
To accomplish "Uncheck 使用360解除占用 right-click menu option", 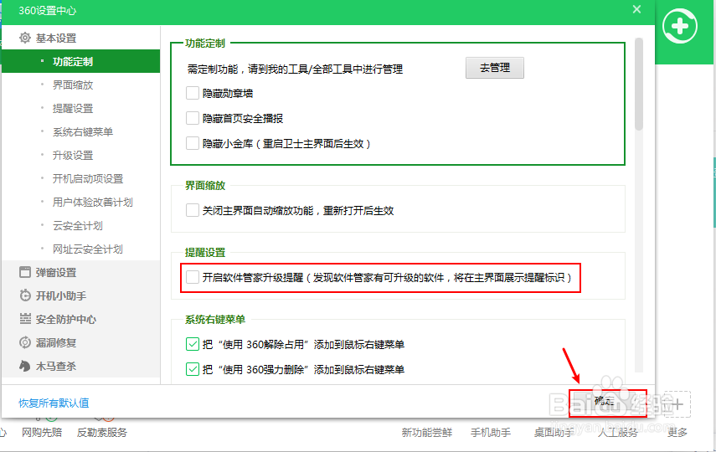I will click(193, 344).
